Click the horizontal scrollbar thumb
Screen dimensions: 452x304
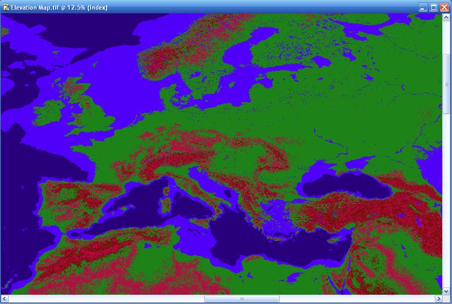click(x=242, y=299)
